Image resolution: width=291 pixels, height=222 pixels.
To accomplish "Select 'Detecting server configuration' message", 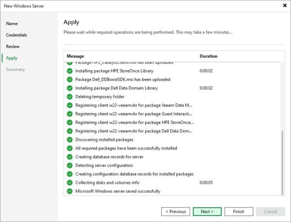I will tap(104, 165).
